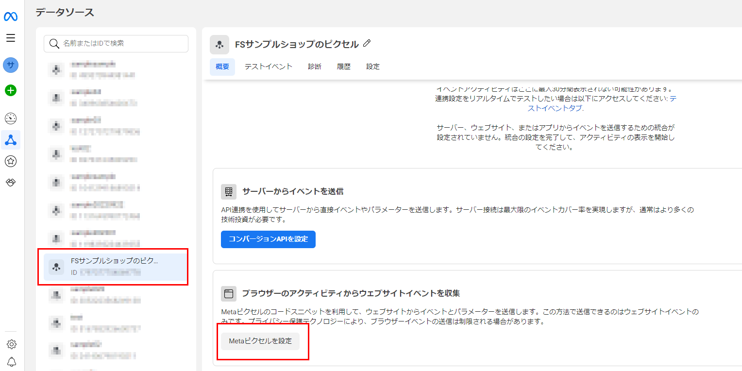The width and height of the screenshot is (742, 371).
Task: Click pencil icon to rename the pixel
Action: pos(367,44)
